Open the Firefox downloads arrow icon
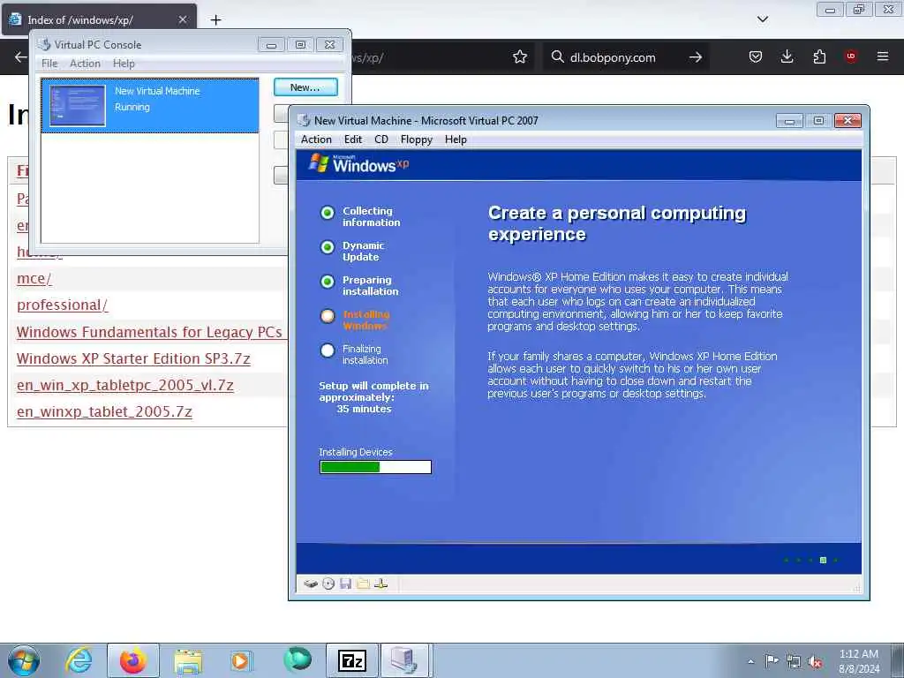This screenshot has height=678, width=904. (787, 56)
